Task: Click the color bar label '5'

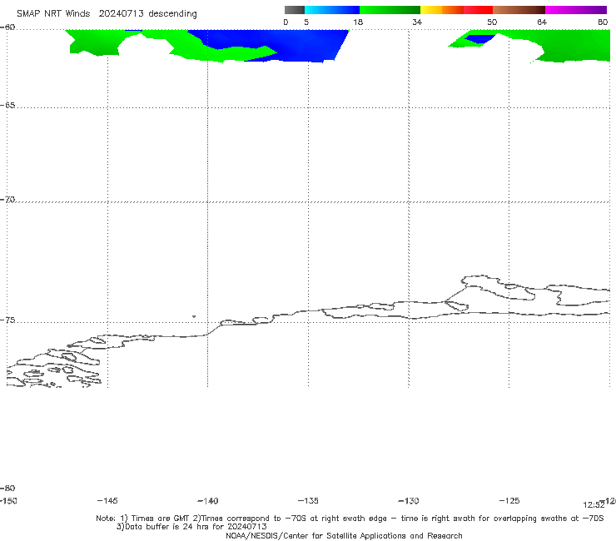Action: 306,22
